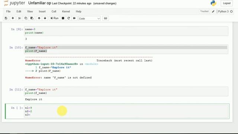Click into code cell In [9]

126,31
